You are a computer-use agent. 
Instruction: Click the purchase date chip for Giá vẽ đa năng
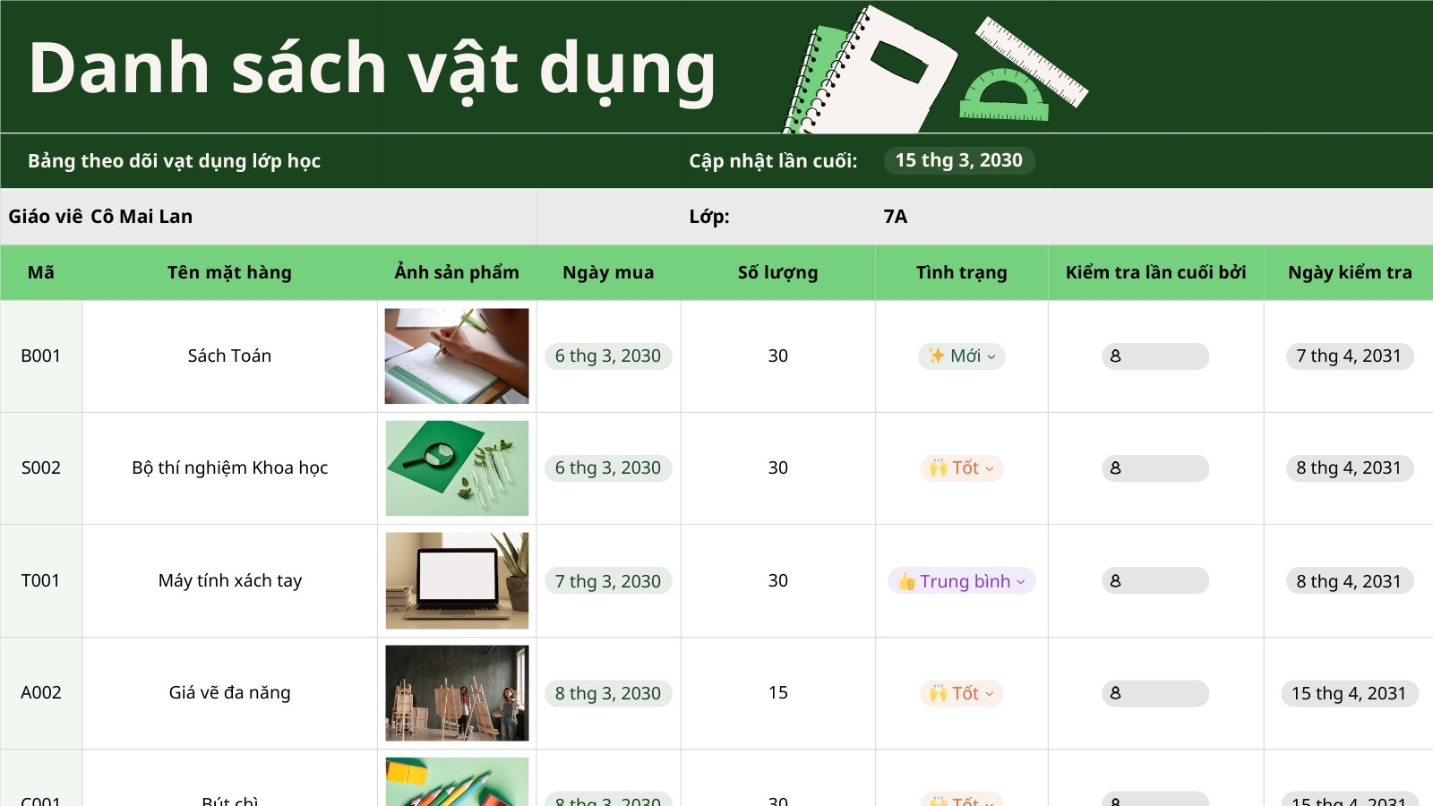click(x=608, y=693)
